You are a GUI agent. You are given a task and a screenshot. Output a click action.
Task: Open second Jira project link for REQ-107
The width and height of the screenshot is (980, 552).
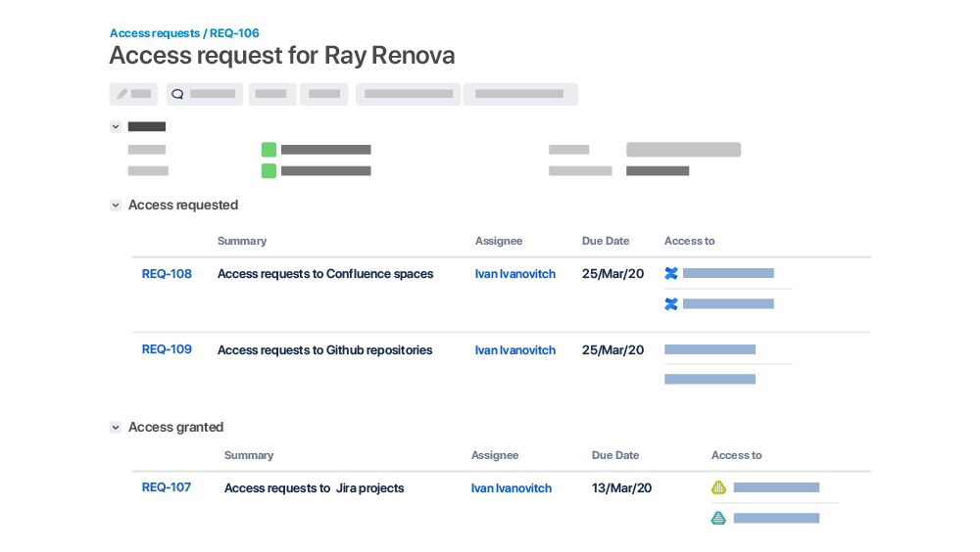click(x=776, y=518)
